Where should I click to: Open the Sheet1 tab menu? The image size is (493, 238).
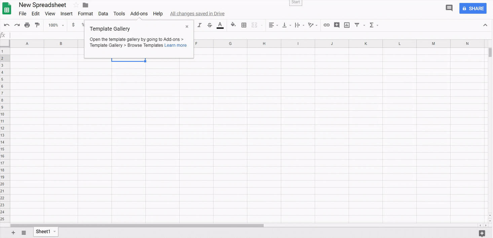pos(54,232)
